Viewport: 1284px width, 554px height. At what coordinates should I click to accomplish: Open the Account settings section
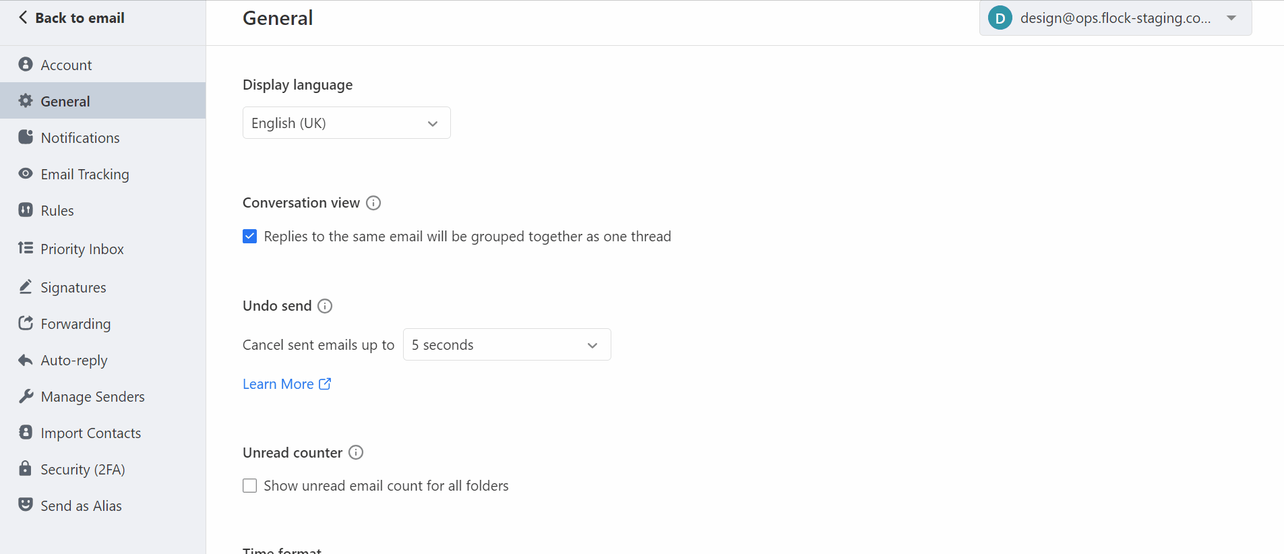pyautogui.click(x=66, y=65)
